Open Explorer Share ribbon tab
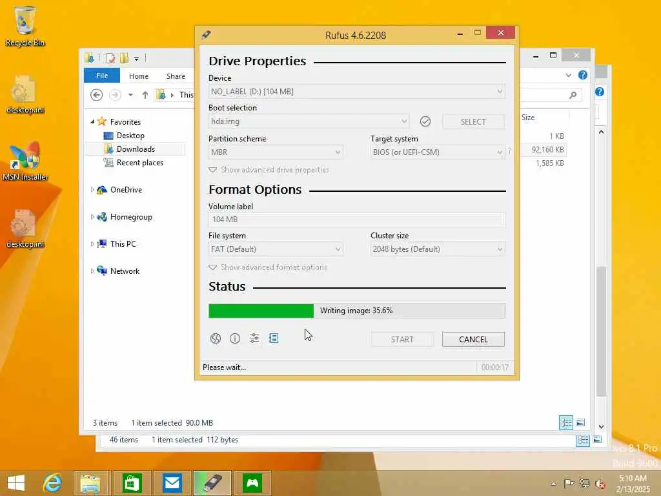 (176, 76)
